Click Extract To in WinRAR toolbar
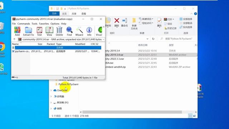This screenshot has height=129, width=229. (28, 31)
